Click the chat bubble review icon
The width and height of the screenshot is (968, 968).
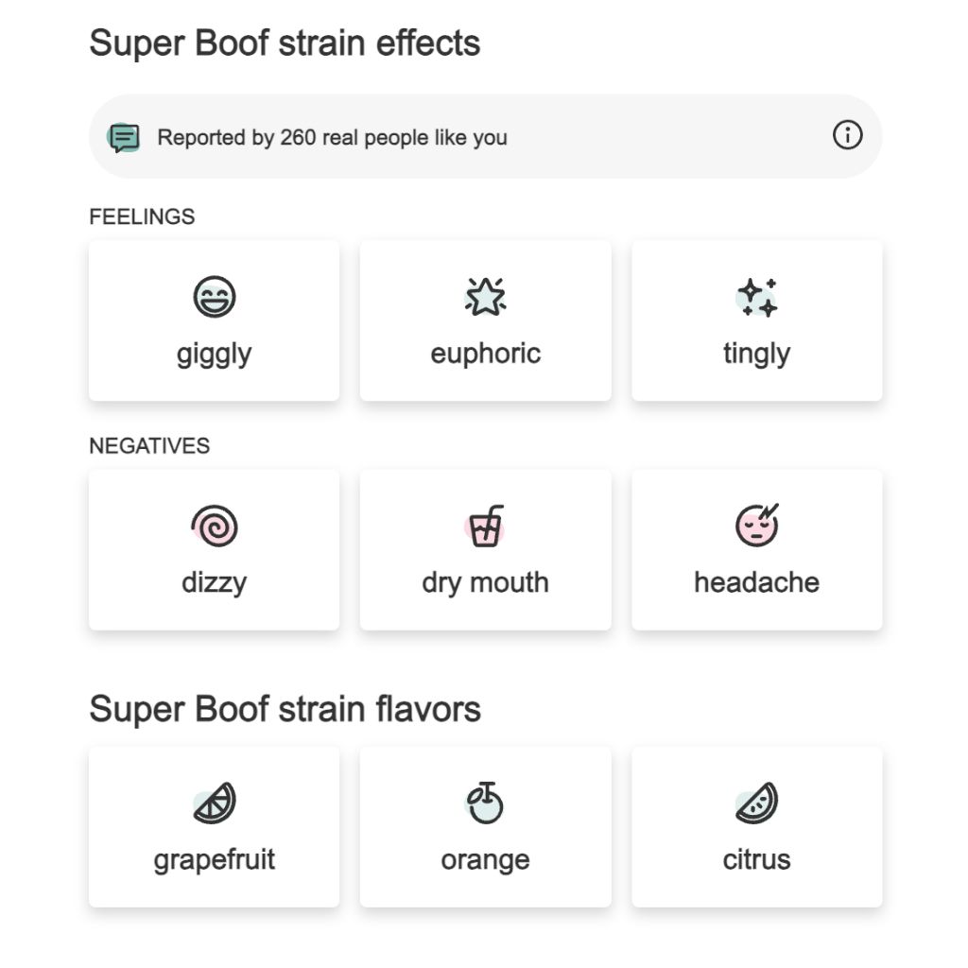(x=124, y=137)
